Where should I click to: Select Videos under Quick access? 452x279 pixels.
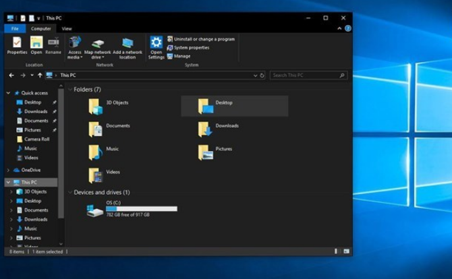31,158
